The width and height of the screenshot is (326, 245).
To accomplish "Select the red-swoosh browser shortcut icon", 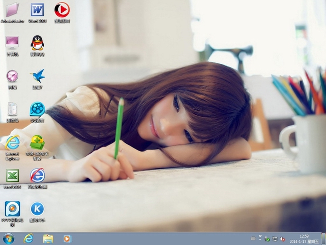I will [x=37, y=176].
